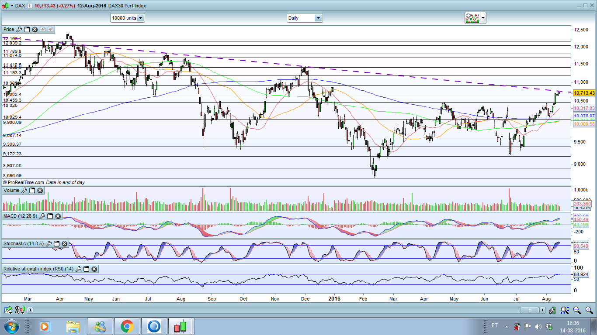Toggle the Volume panel maximize icon
Image resolution: width=597 pixels, height=335 pixels.
point(32,191)
